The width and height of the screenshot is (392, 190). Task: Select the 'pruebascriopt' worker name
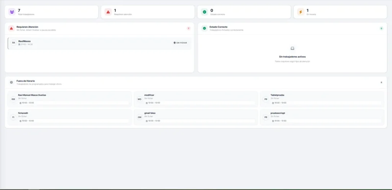coord(278,113)
